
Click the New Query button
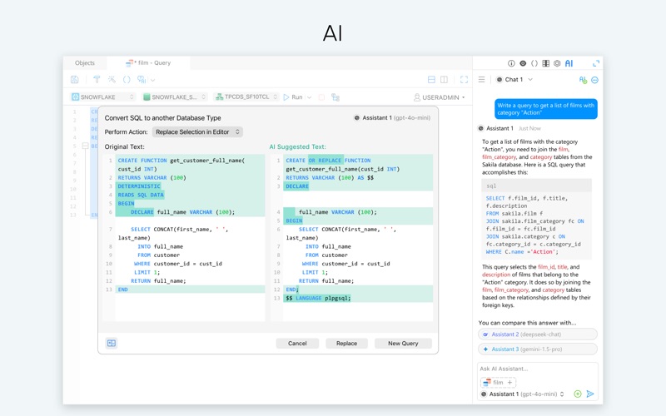point(403,344)
